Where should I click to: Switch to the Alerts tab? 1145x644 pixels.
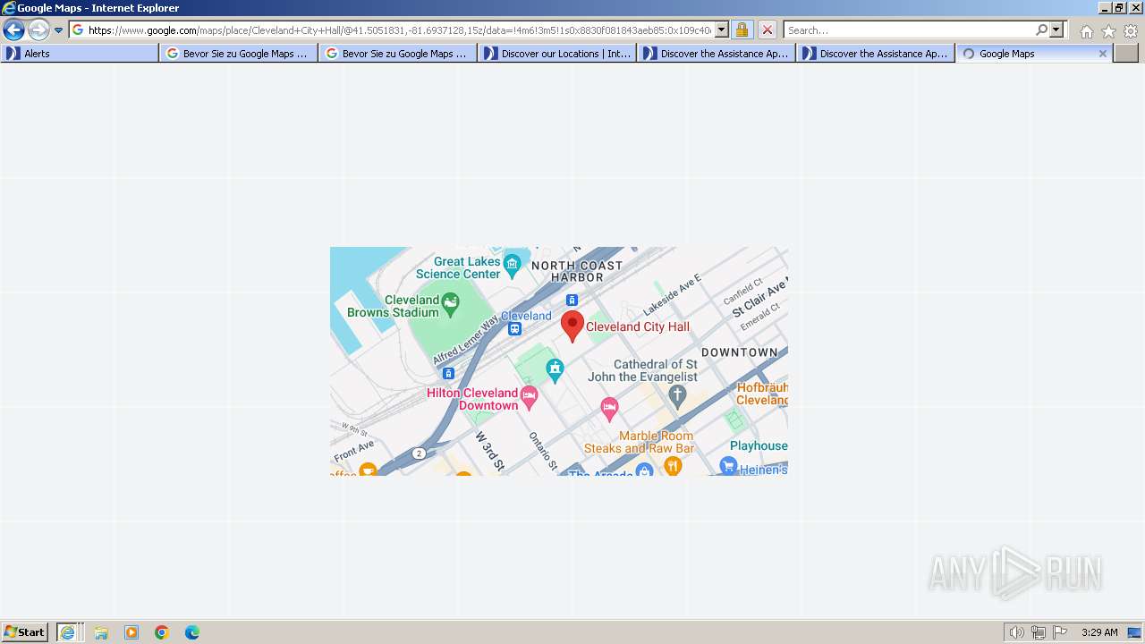[80, 54]
